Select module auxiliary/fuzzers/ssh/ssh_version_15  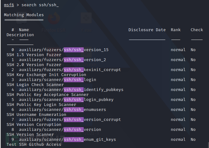click(x=64, y=50)
